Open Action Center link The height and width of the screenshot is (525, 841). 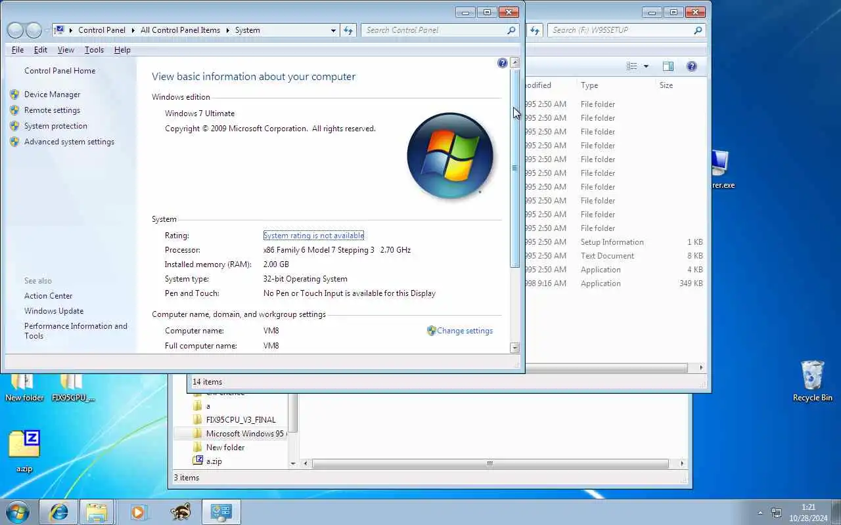pyautogui.click(x=49, y=296)
